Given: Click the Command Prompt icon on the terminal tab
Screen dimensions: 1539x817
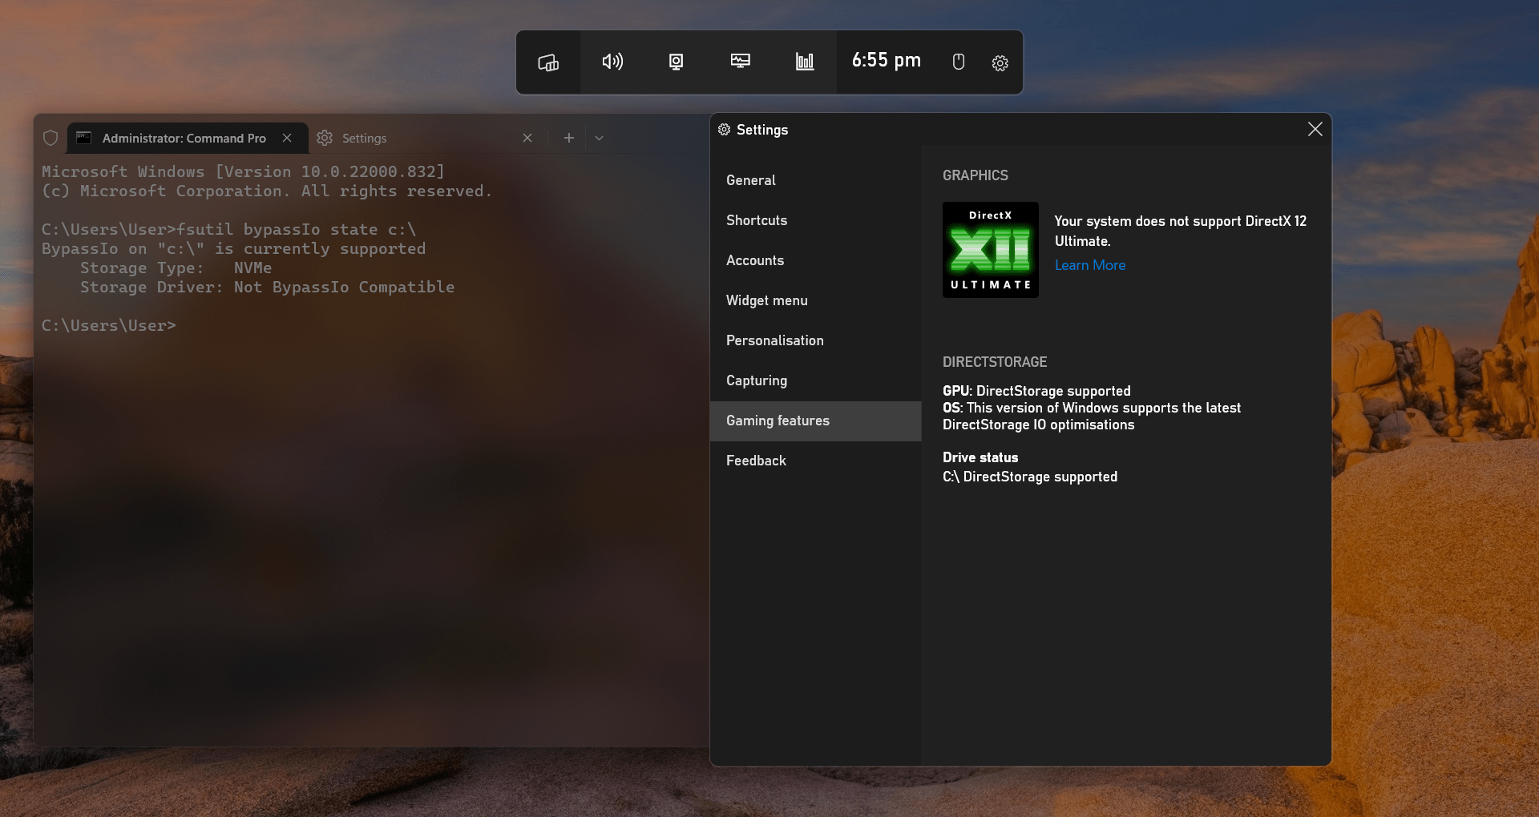Looking at the screenshot, I should tap(83, 138).
